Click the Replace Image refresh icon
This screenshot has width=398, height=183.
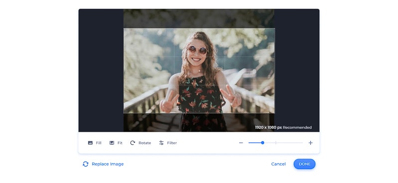[x=86, y=164]
